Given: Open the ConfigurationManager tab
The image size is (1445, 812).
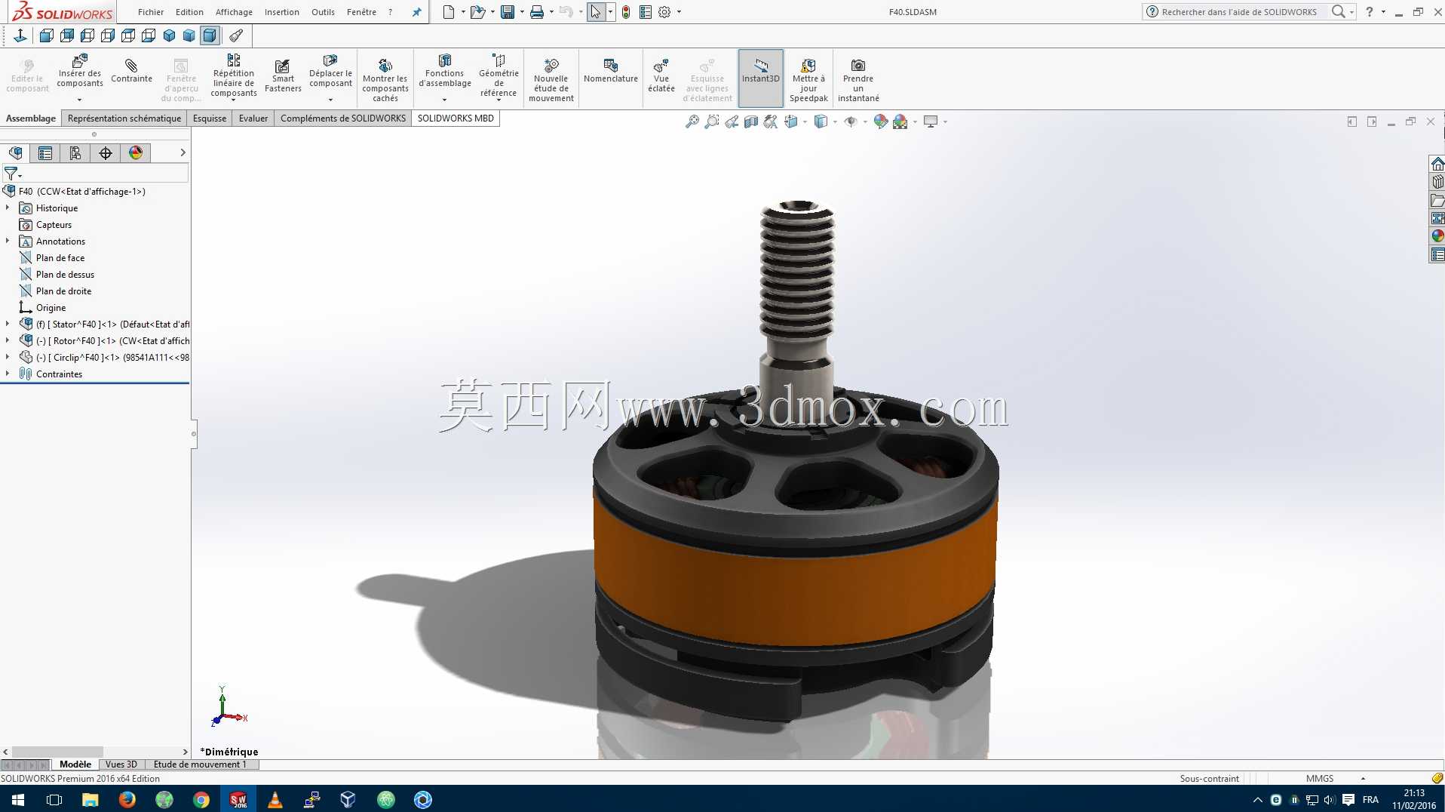Looking at the screenshot, I should (75, 153).
